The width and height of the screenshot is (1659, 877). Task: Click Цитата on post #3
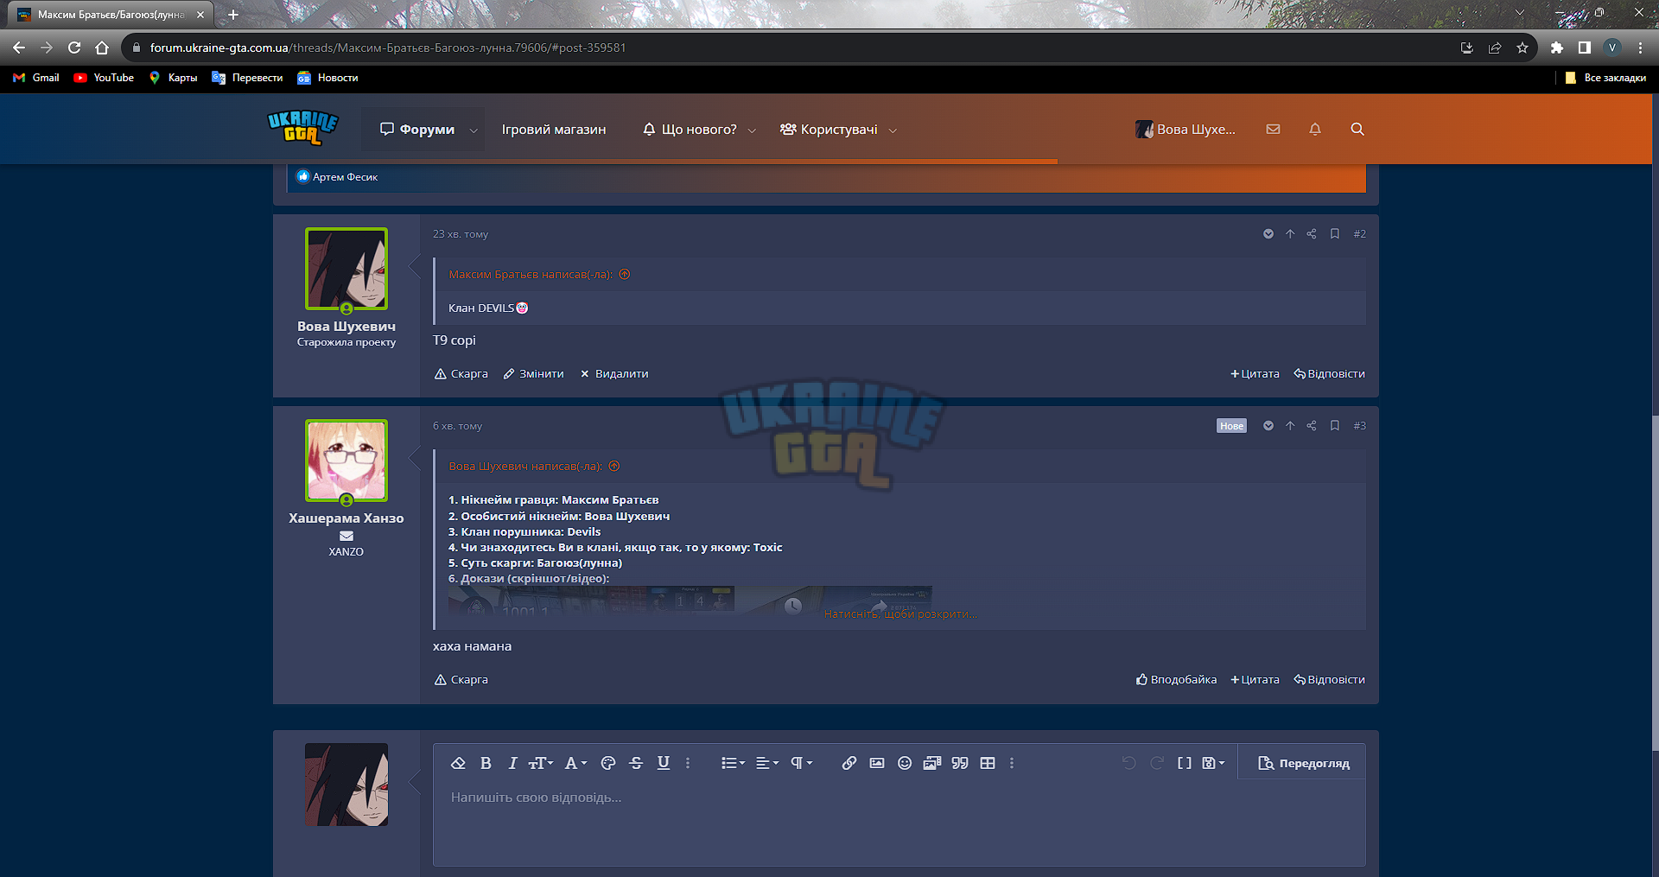coord(1255,680)
